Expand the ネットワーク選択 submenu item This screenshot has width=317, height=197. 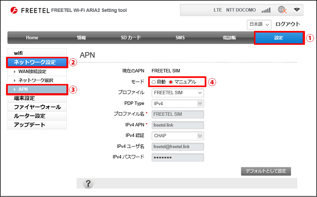coord(37,80)
